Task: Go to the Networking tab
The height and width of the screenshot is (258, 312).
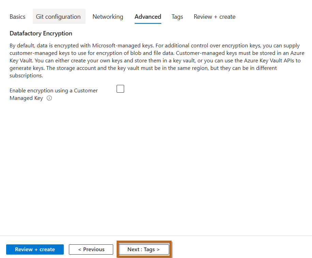Action: [x=108, y=17]
